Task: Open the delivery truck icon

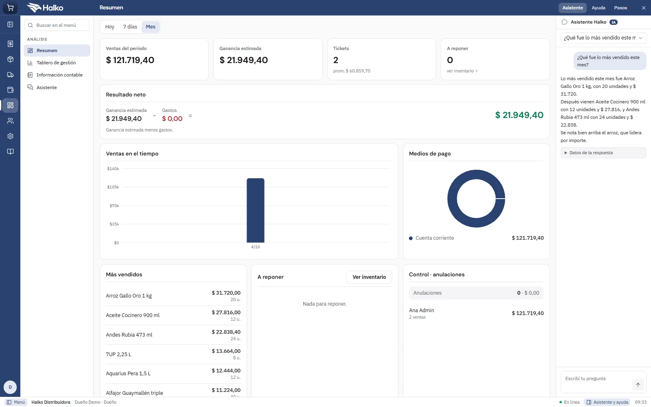Action: tap(10, 74)
